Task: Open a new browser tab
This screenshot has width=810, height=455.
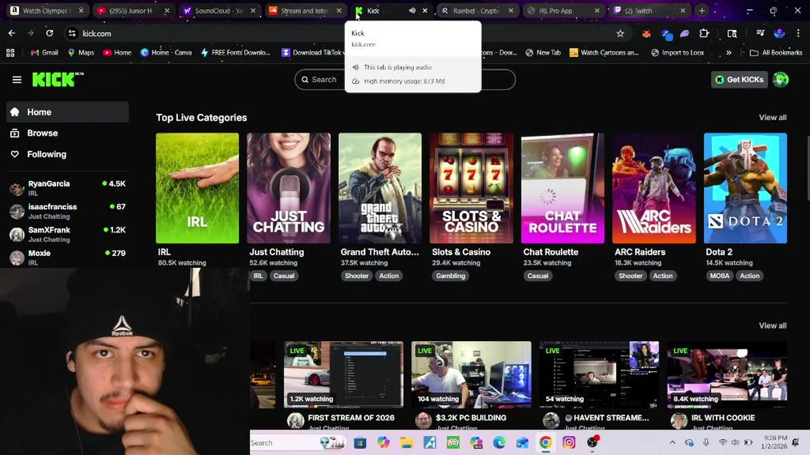Action: [702, 11]
